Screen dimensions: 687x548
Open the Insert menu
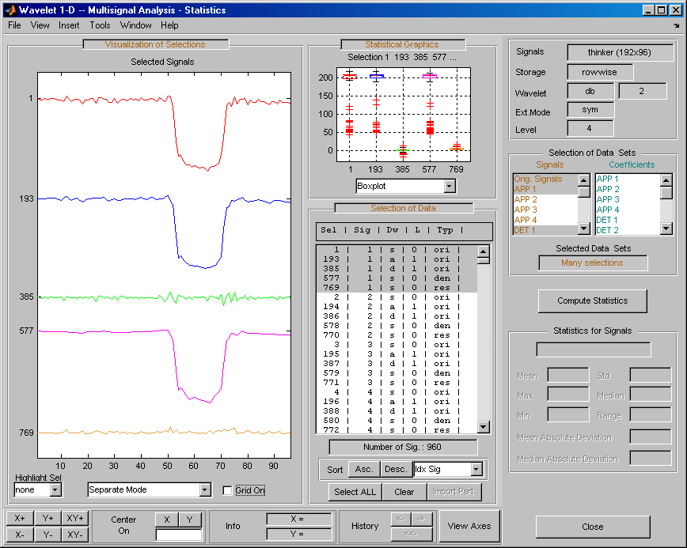[69, 25]
